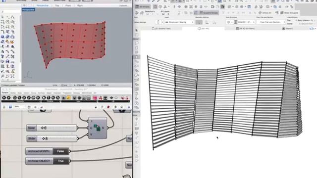Screen dimensions: 317x178
Task: Open the Layouts button in Rhino
Action: (123, 5)
